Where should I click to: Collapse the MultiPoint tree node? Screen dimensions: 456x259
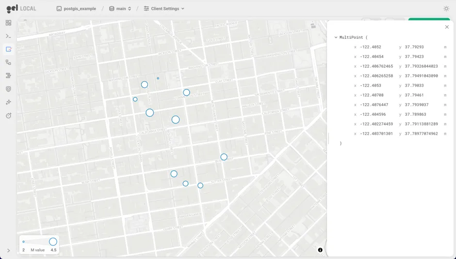pyautogui.click(x=336, y=37)
